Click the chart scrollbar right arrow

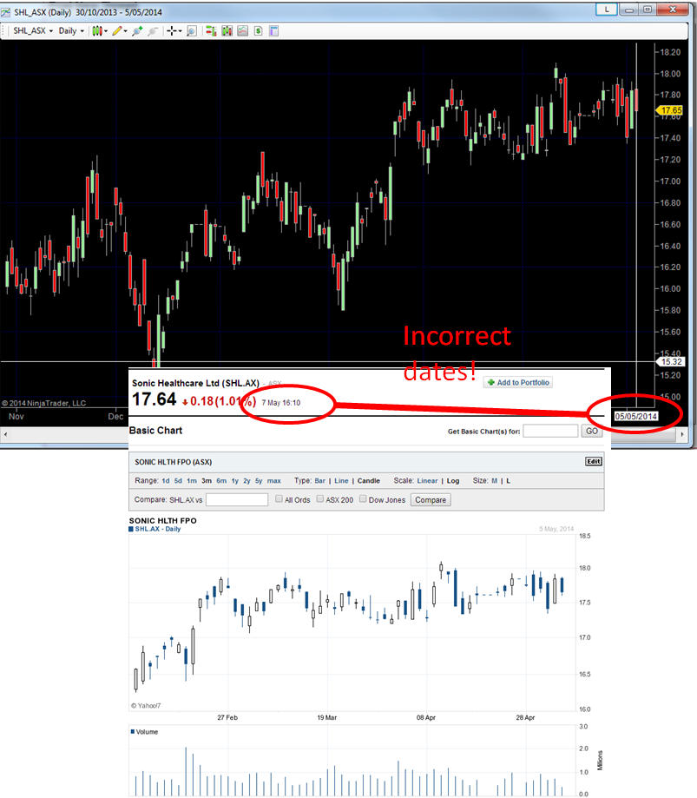tap(683, 434)
